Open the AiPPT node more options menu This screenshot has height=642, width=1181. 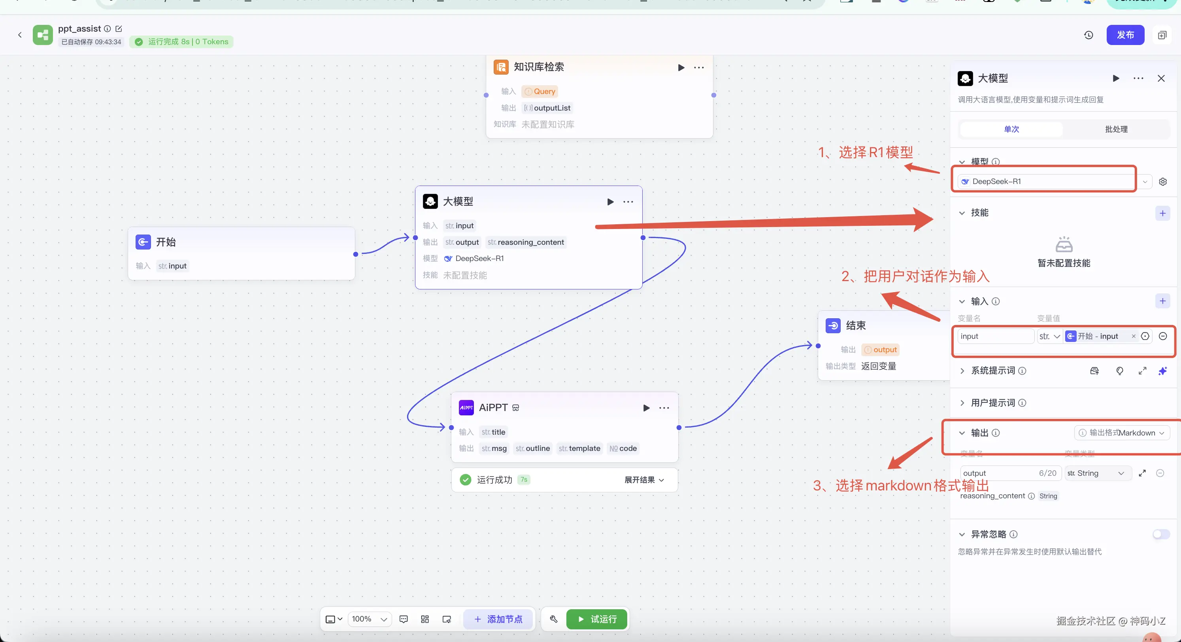[664, 407]
